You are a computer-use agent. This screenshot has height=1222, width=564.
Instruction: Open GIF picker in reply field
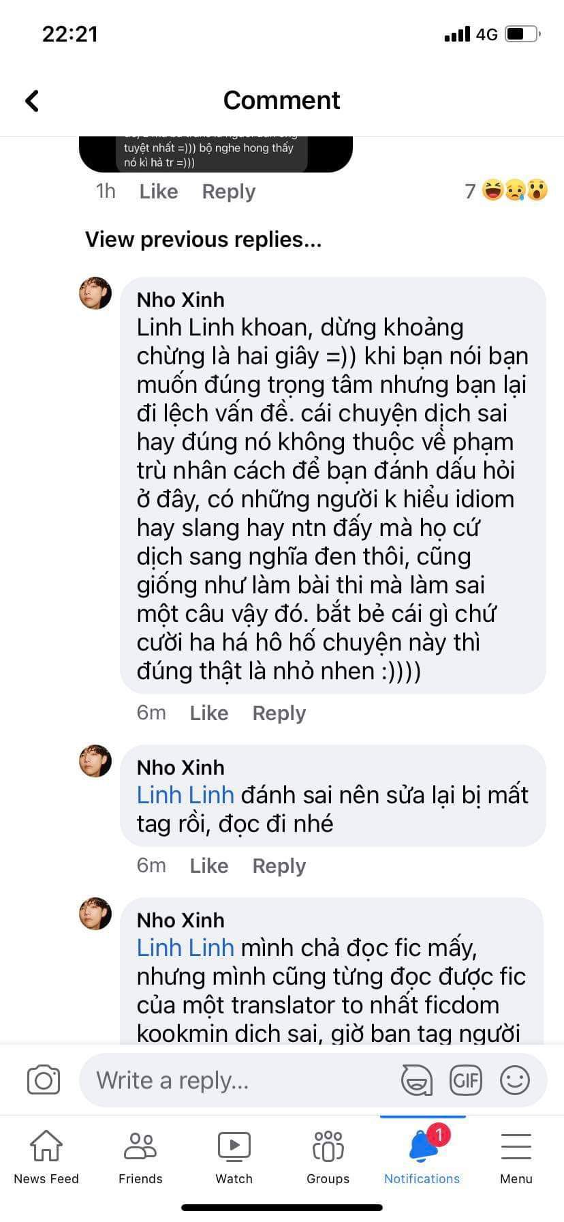[466, 1080]
